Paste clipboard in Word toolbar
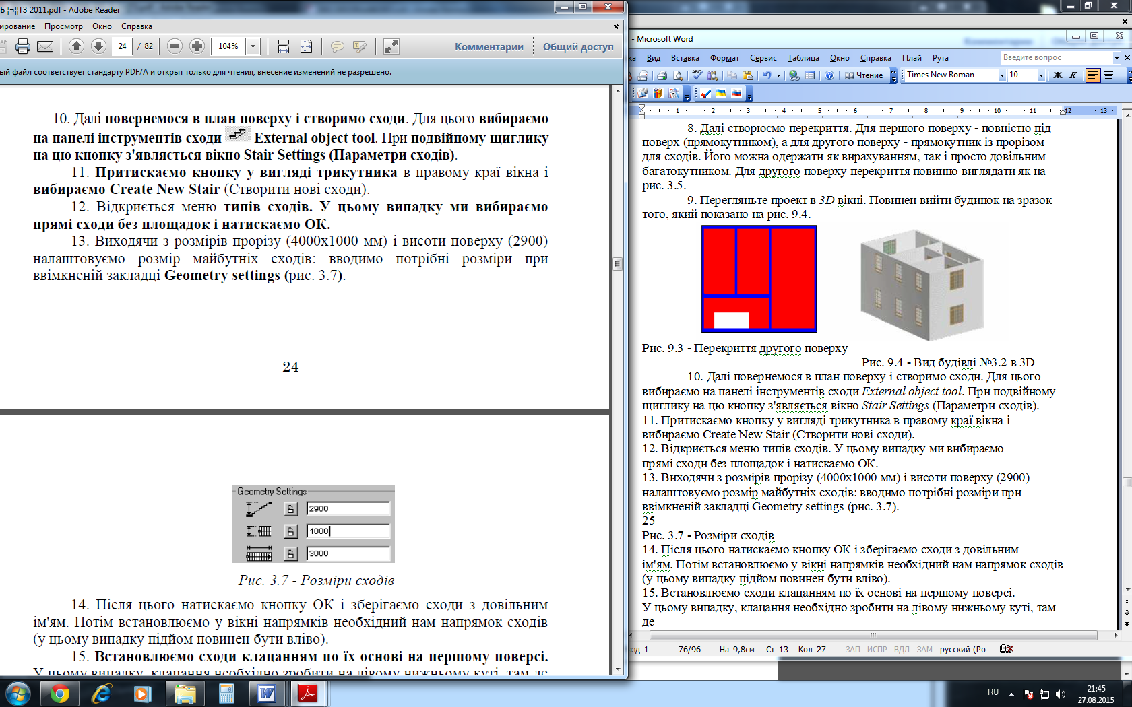 click(x=747, y=75)
